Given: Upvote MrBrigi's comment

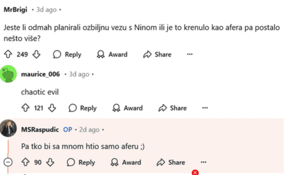Looking at the screenshot, I should [x=8, y=54].
